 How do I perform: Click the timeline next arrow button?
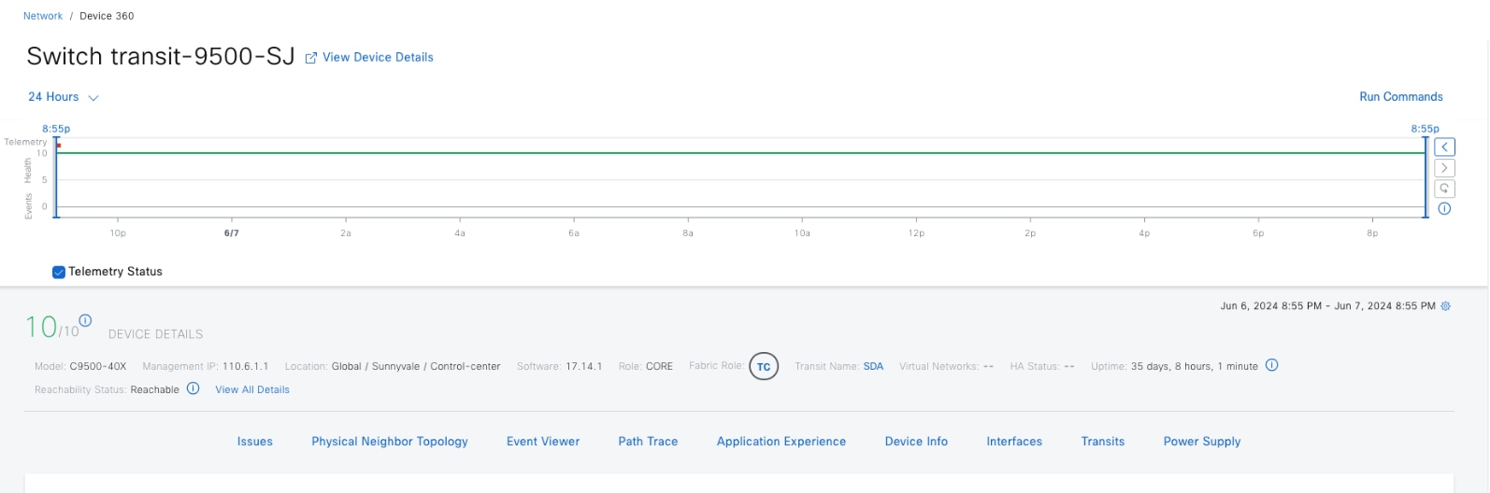tap(1444, 168)
